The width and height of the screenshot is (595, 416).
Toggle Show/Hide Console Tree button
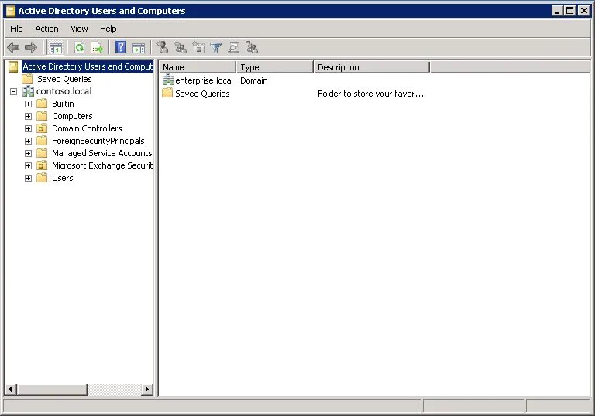(x=56, y=48)
